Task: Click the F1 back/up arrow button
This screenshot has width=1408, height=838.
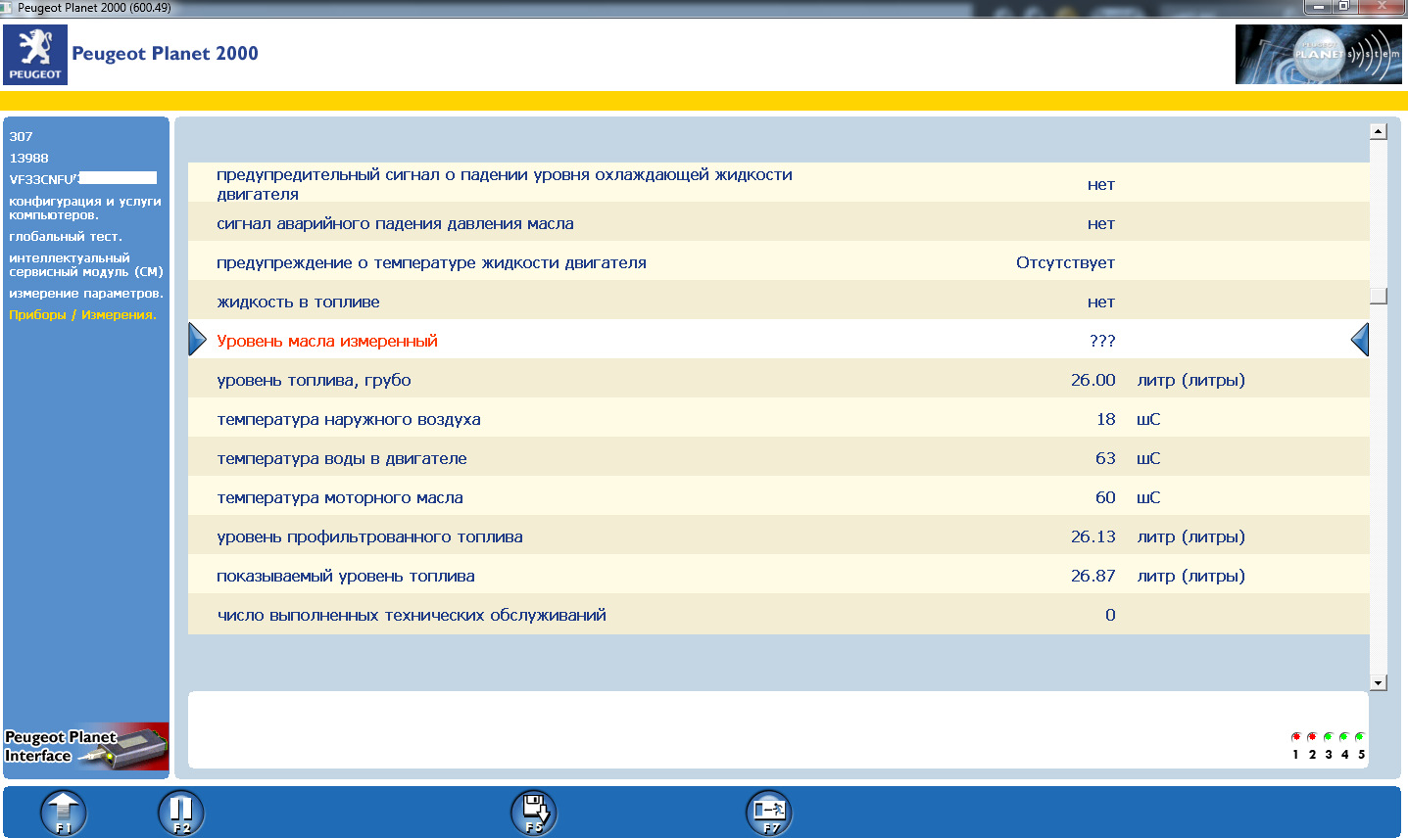Action: pos(64,813)
